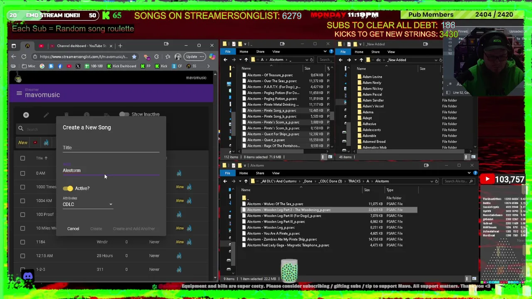
Task: Open recent locations dropdown in _New Added explorer
Action: 355,60
